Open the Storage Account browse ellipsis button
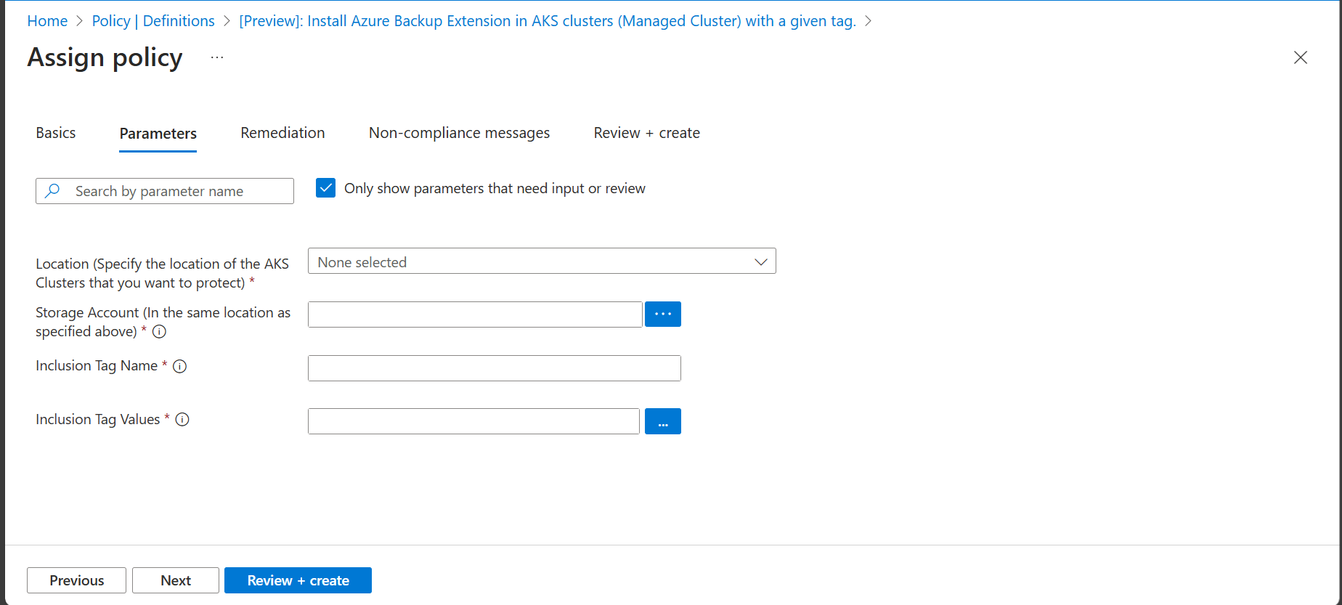1342x605 pixels. tap(662, 314)
